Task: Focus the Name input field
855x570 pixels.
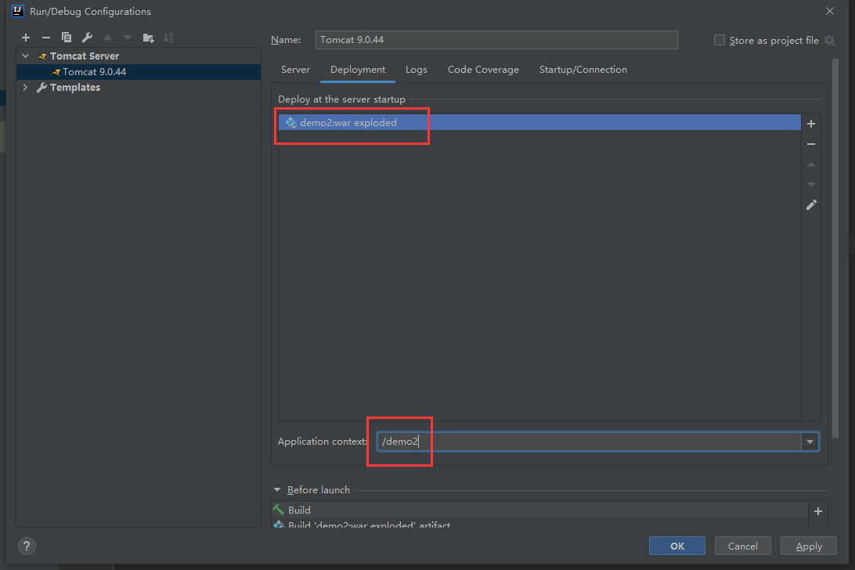Action: click(x=496, y=40)
